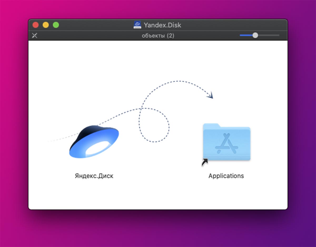Screen dimensions: 316x247
Task: Zoom the window with green button
Action: coord(56,25)
